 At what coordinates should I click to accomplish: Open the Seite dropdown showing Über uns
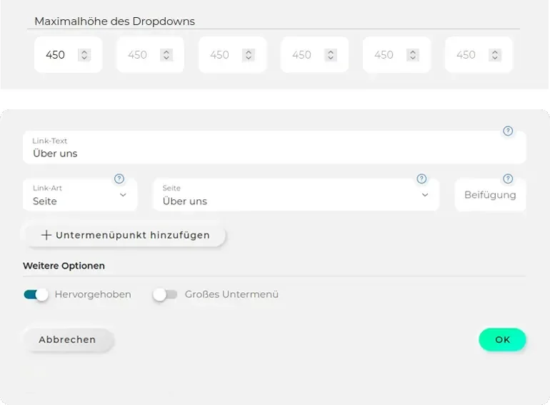tap(296, 195)
